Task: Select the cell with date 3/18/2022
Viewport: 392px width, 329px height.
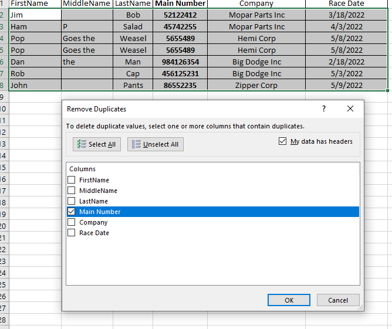Action: [346, 15]
